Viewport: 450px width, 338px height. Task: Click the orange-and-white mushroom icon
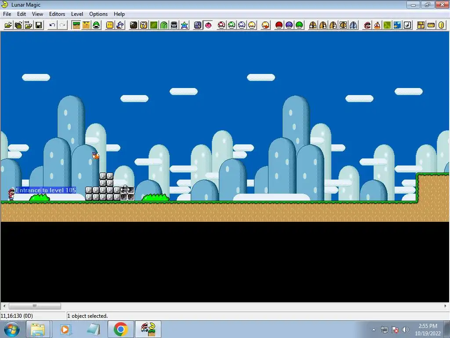coord(266,25)
